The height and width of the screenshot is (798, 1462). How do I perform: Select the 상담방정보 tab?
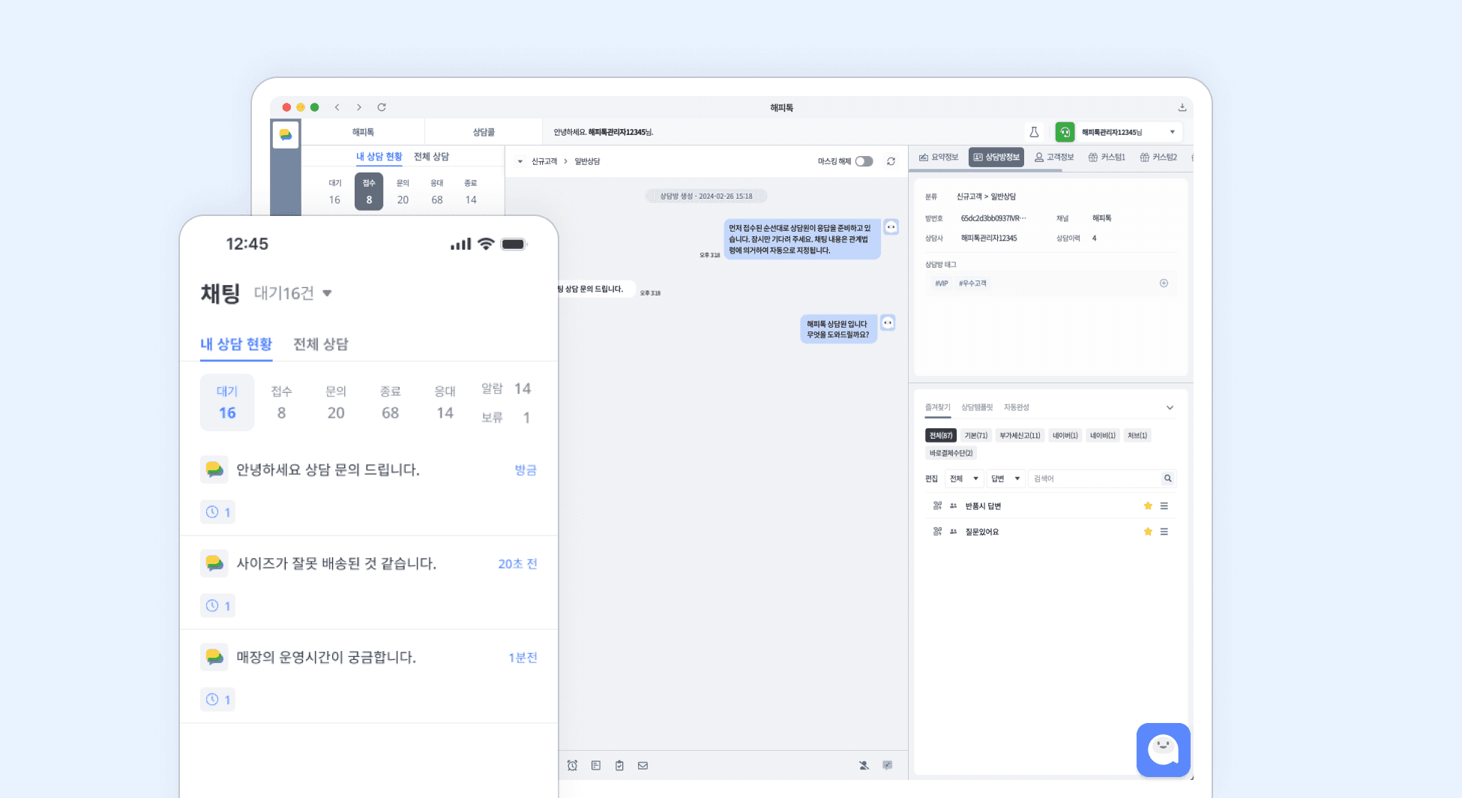tap(996, 157)
